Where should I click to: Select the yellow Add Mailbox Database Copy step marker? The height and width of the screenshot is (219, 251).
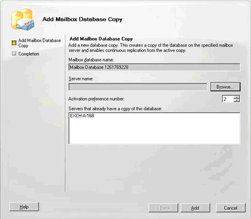tap(14, 43)
